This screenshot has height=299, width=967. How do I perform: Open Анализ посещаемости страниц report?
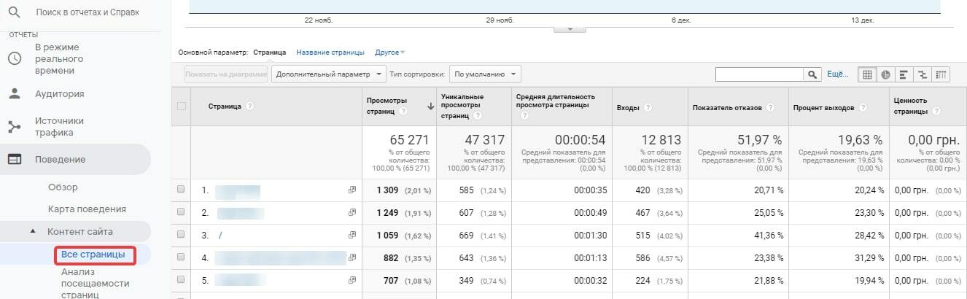[95, 283]
